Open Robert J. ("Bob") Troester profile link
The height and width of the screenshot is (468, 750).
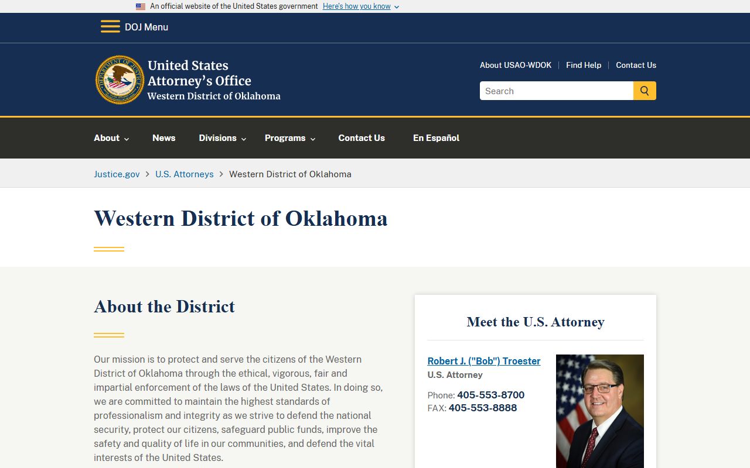[x=484, y=361]
